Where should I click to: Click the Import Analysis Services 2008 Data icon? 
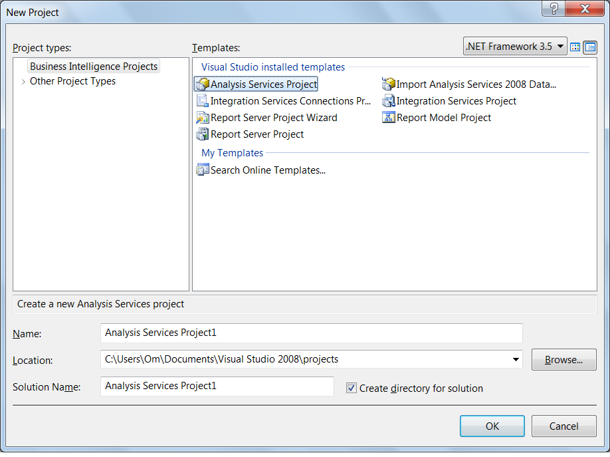tap(388, 84)
